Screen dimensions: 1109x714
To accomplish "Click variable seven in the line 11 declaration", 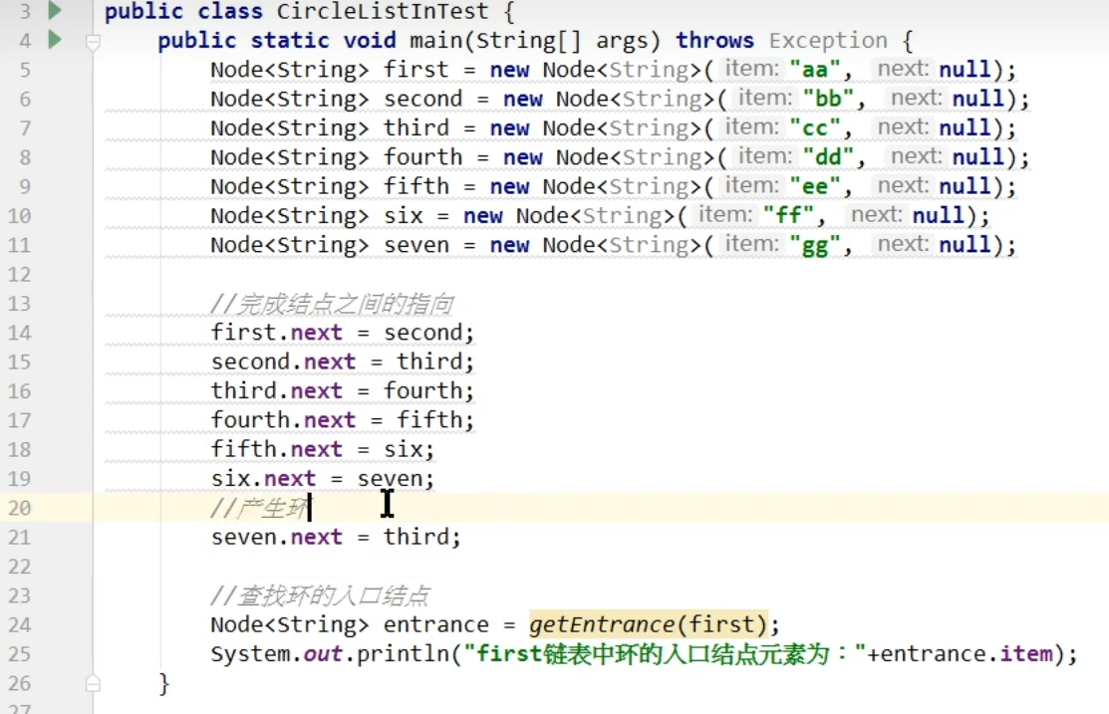I will click(x=416, y=245).
